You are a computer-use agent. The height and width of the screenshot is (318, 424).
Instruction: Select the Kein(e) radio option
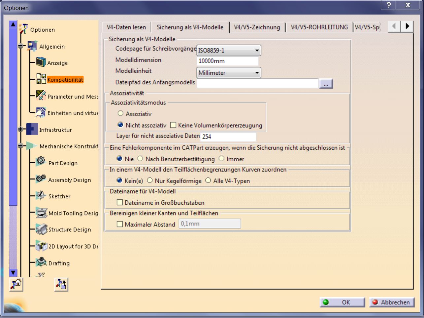tap(119, 180)
